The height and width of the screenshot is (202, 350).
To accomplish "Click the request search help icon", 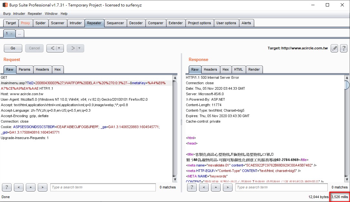I will (7, 187).
